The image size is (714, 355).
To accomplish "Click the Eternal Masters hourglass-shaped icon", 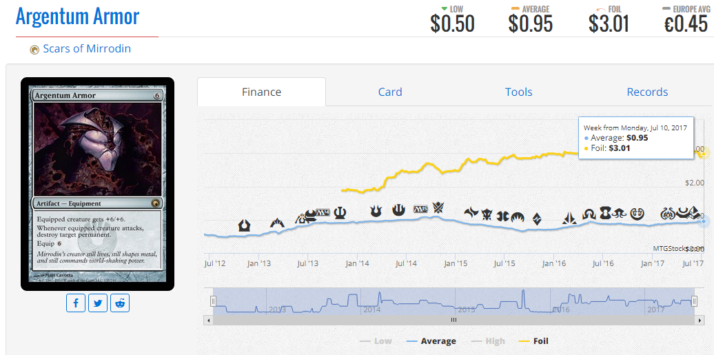I will point(606,213).
